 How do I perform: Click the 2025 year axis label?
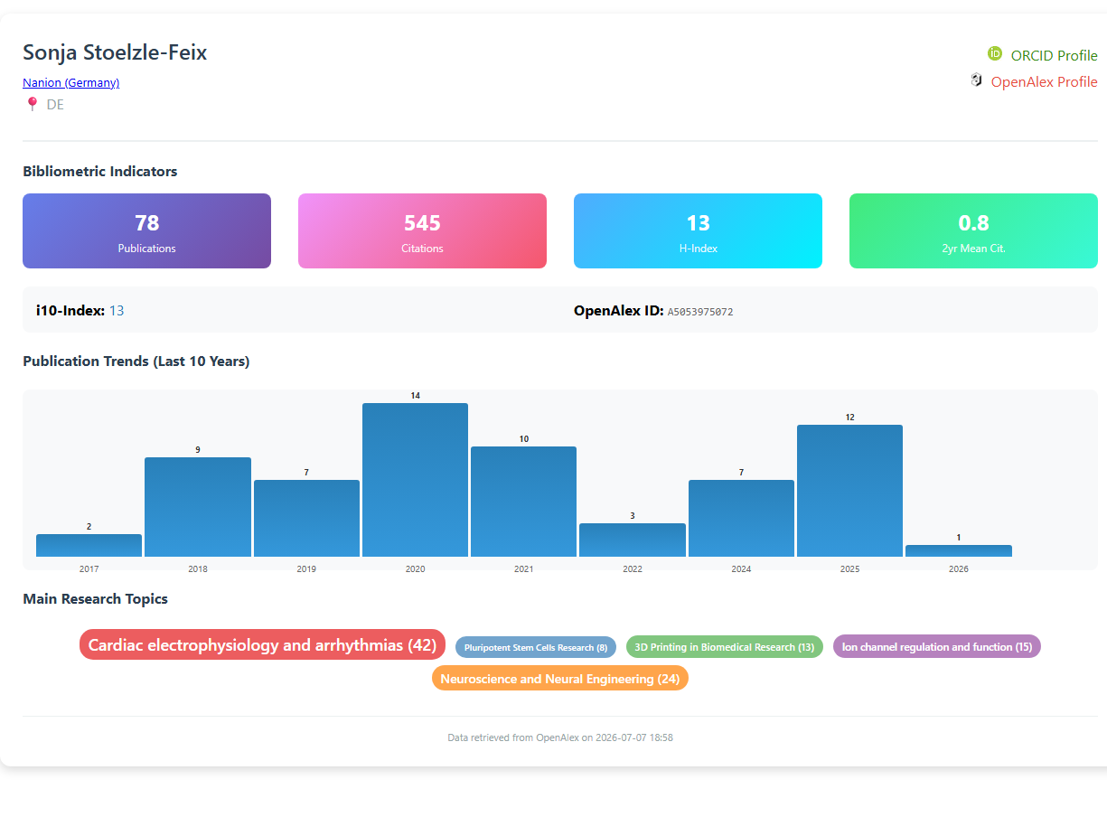tap(849, 569)
